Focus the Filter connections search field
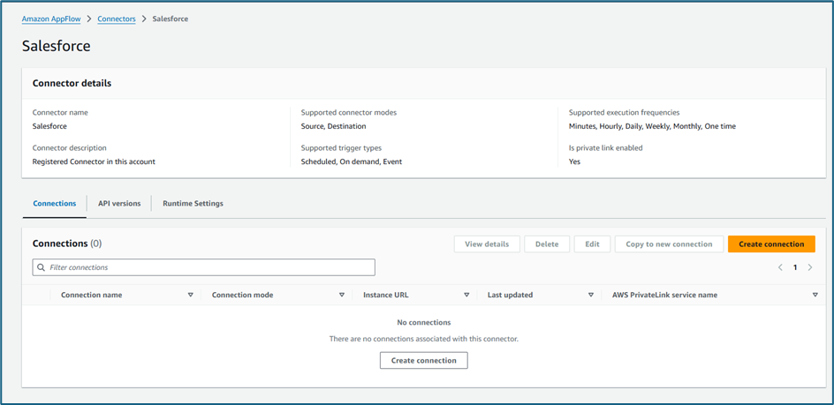Viewport: 834px width, 405px height. pyautogui.click(x=204, y=267)
